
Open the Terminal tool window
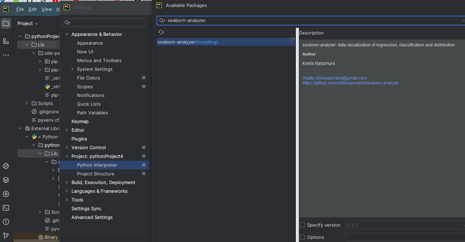coord(6,208)
